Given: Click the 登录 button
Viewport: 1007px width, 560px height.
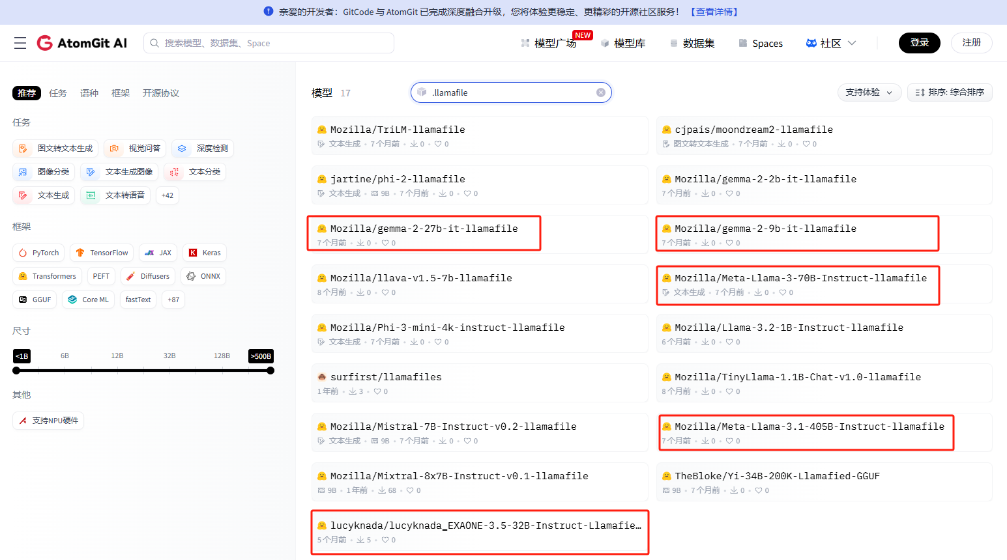Looking at the screenshot, I should pyautogui.click(x=920, y=43).
